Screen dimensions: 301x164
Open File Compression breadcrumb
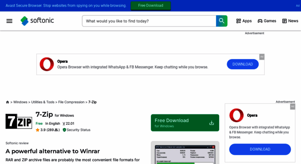[x=71, y=102]
